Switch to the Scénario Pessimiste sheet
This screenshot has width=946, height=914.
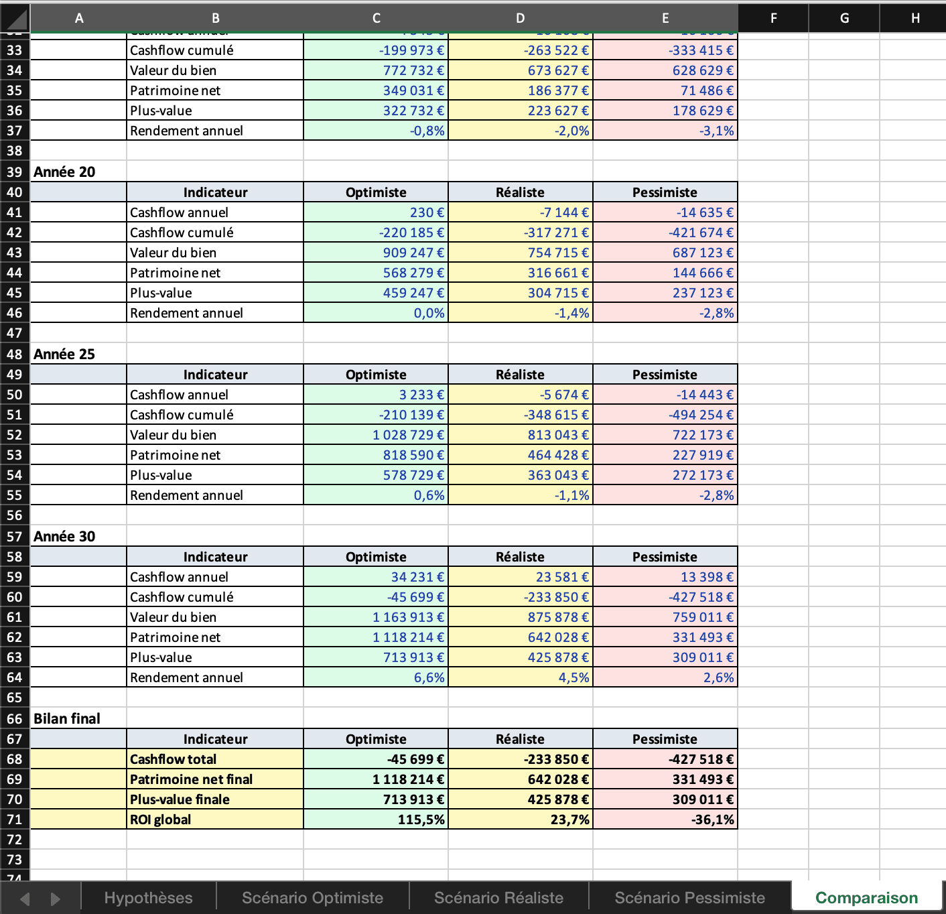click(x=689, y=897)
